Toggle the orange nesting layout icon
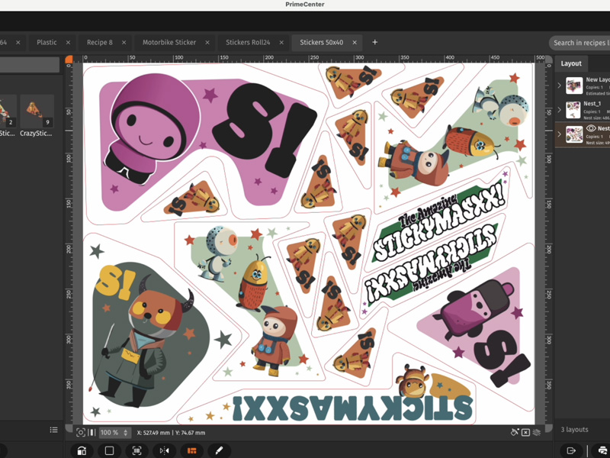Image resolution: width=610 pixels, height=458 pixels. coord(192,450)
